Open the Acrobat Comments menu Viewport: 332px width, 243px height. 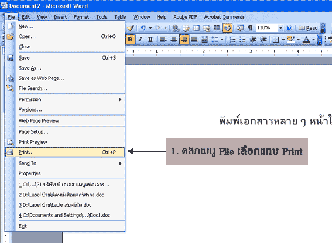pos(224,17)
